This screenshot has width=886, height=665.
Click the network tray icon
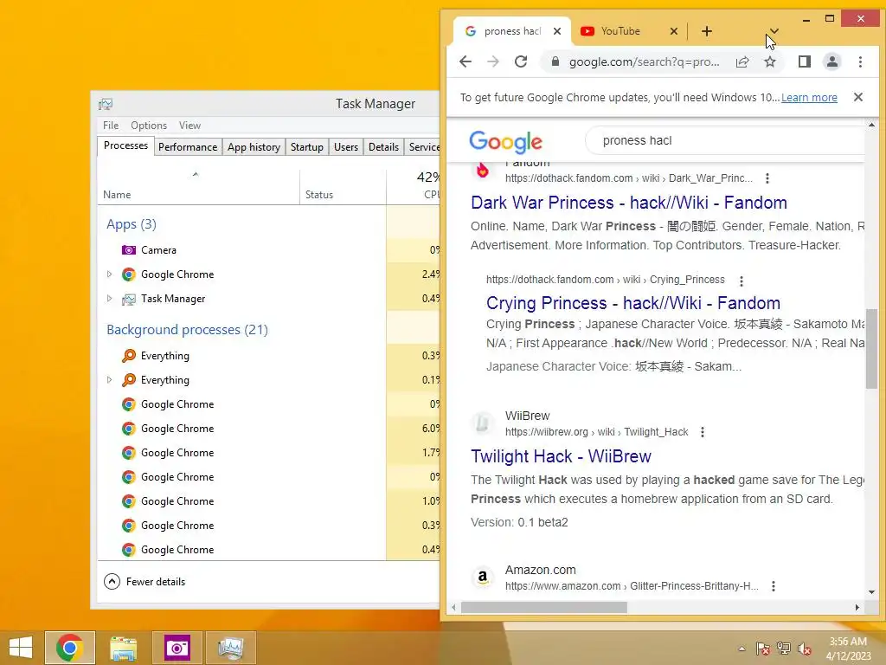[784, 649]
